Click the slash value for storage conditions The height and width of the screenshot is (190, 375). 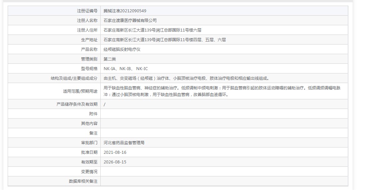(105, 104)
